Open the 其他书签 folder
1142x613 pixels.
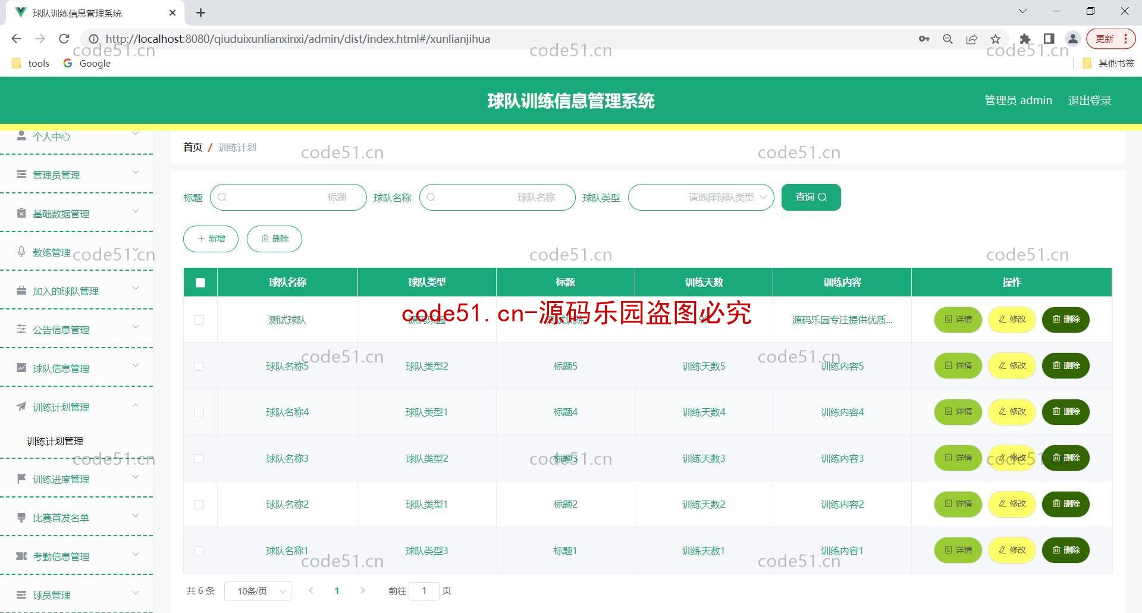click(1109, 63)
